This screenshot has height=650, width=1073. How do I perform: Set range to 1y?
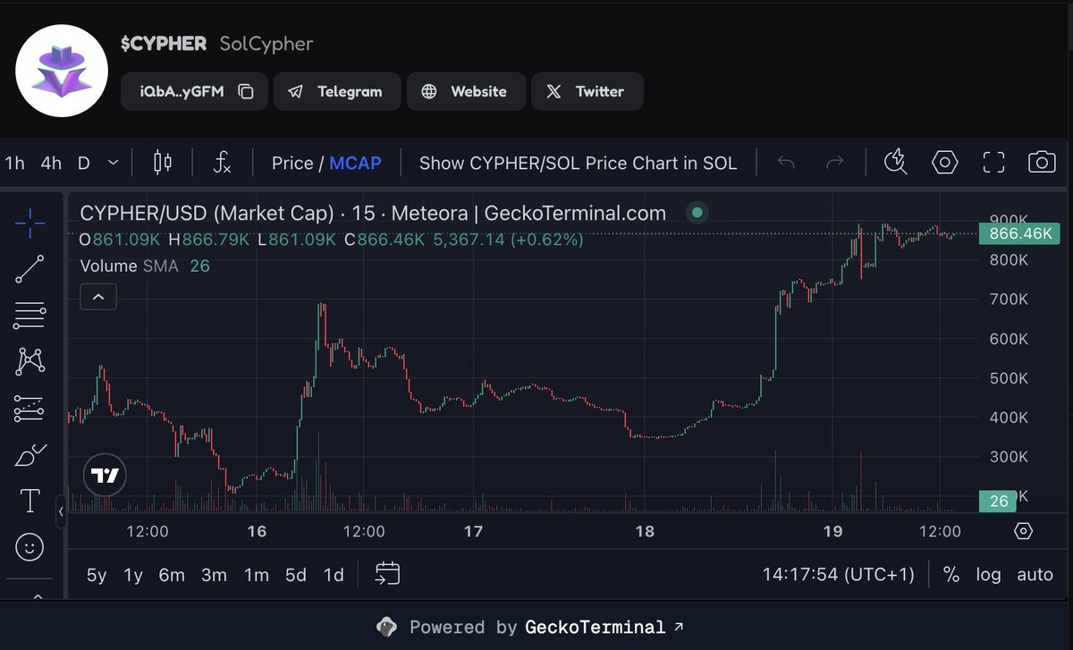pyautogui.click(x=133, y=575)
